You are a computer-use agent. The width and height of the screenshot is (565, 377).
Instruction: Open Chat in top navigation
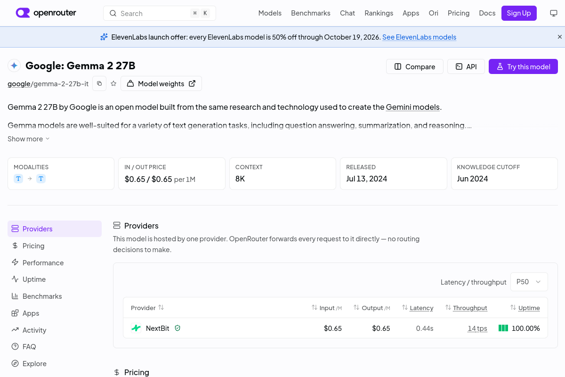point(347,13)
